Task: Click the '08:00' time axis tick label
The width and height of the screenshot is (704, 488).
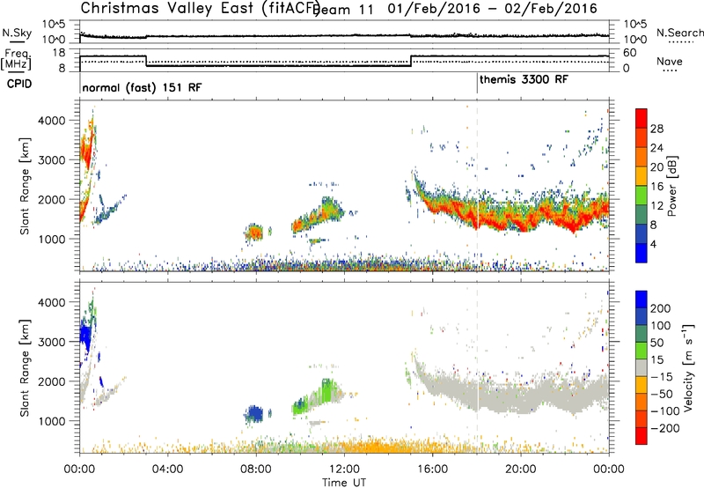Action: (256, 470)
